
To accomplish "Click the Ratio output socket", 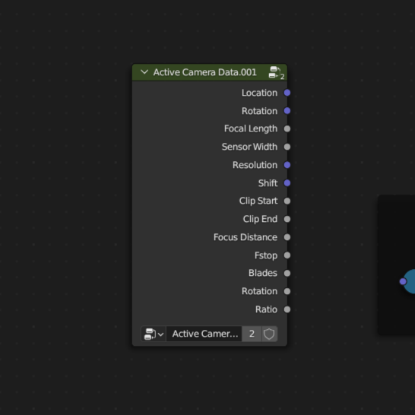I will point(287,309).
